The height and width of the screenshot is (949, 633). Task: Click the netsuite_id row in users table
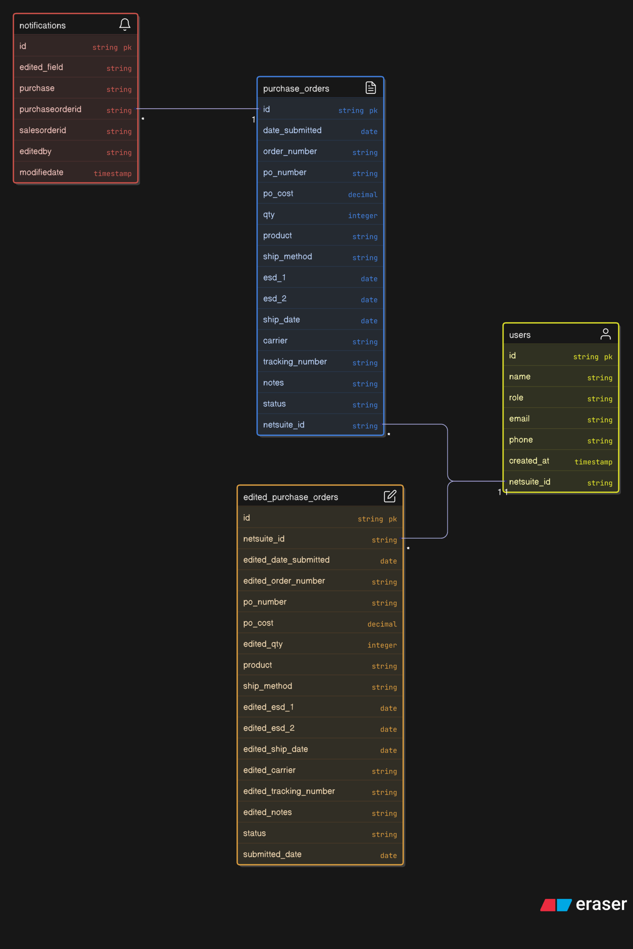pyautogui.click(x=560, y=482)
